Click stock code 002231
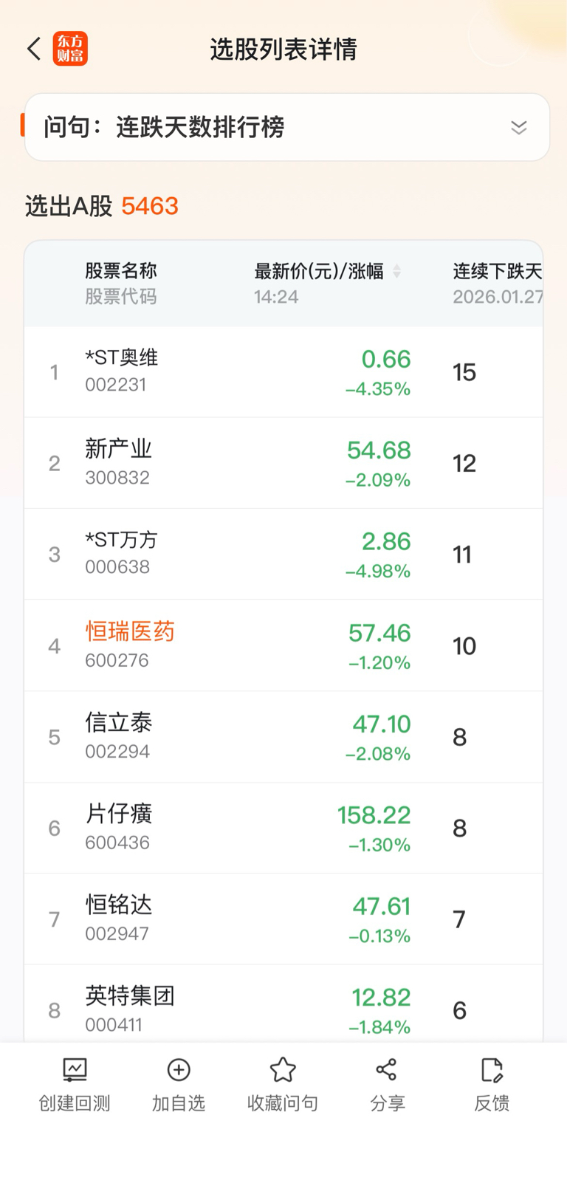The height and width of the screenshot is (1180, 567). pos(116,385)
